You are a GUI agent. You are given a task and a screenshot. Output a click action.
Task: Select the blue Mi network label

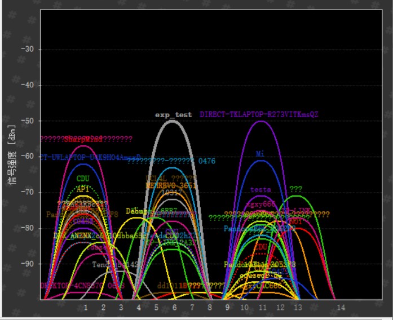click(x=260, y=154)
